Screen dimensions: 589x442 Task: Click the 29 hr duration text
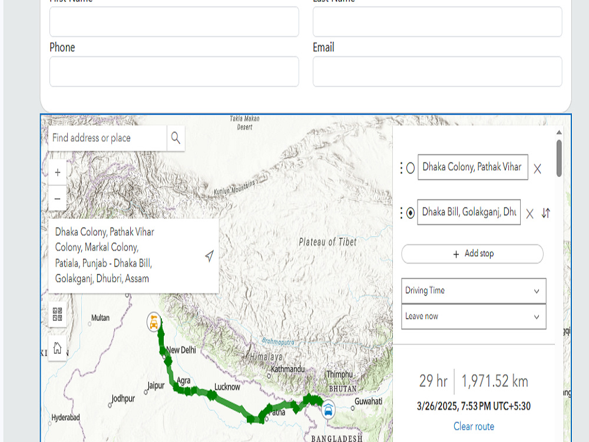(433, 381)
